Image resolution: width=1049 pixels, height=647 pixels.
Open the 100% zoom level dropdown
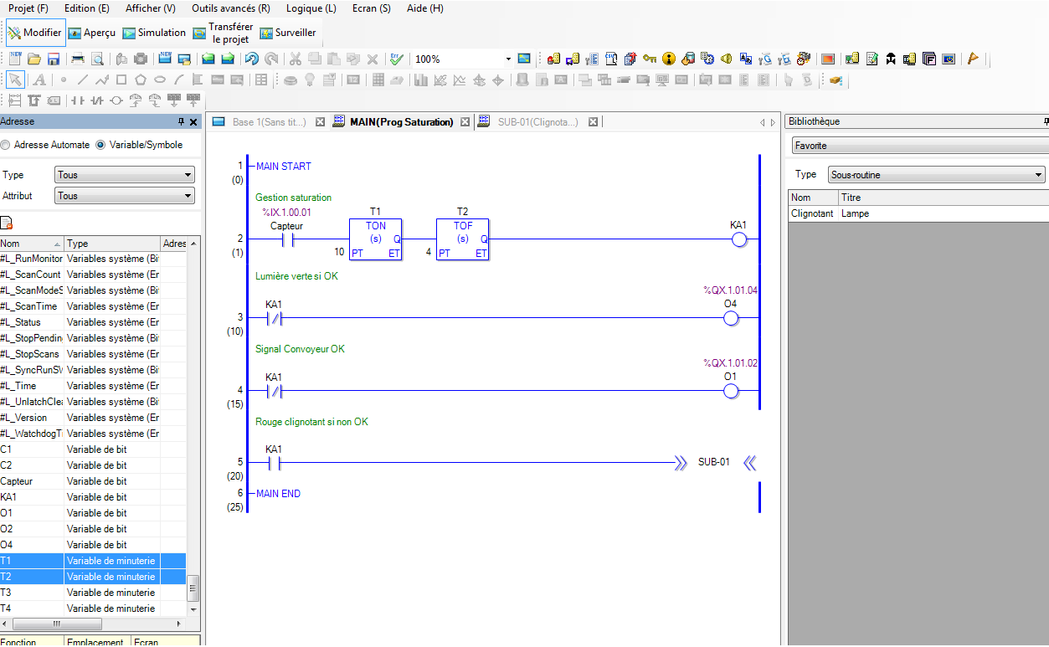507,59
